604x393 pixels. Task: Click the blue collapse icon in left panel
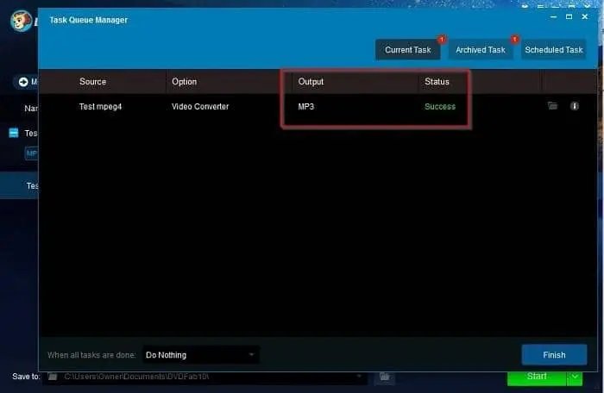click(13, 134)
